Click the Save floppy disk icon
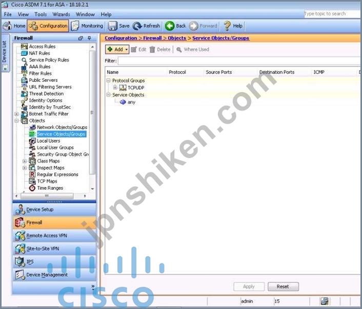Image resolution: width=362 pixels, height=309 pixels. point(113,26)
